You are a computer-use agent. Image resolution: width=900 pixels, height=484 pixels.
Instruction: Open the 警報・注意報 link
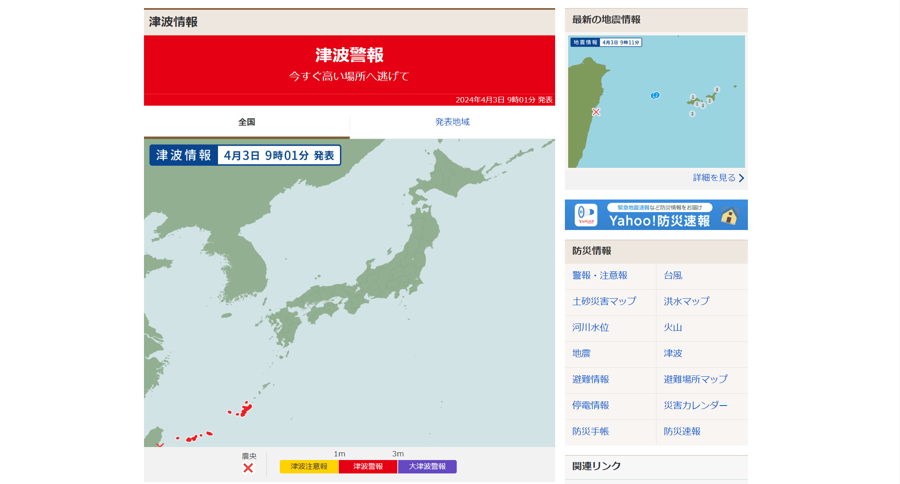point(599,276)
